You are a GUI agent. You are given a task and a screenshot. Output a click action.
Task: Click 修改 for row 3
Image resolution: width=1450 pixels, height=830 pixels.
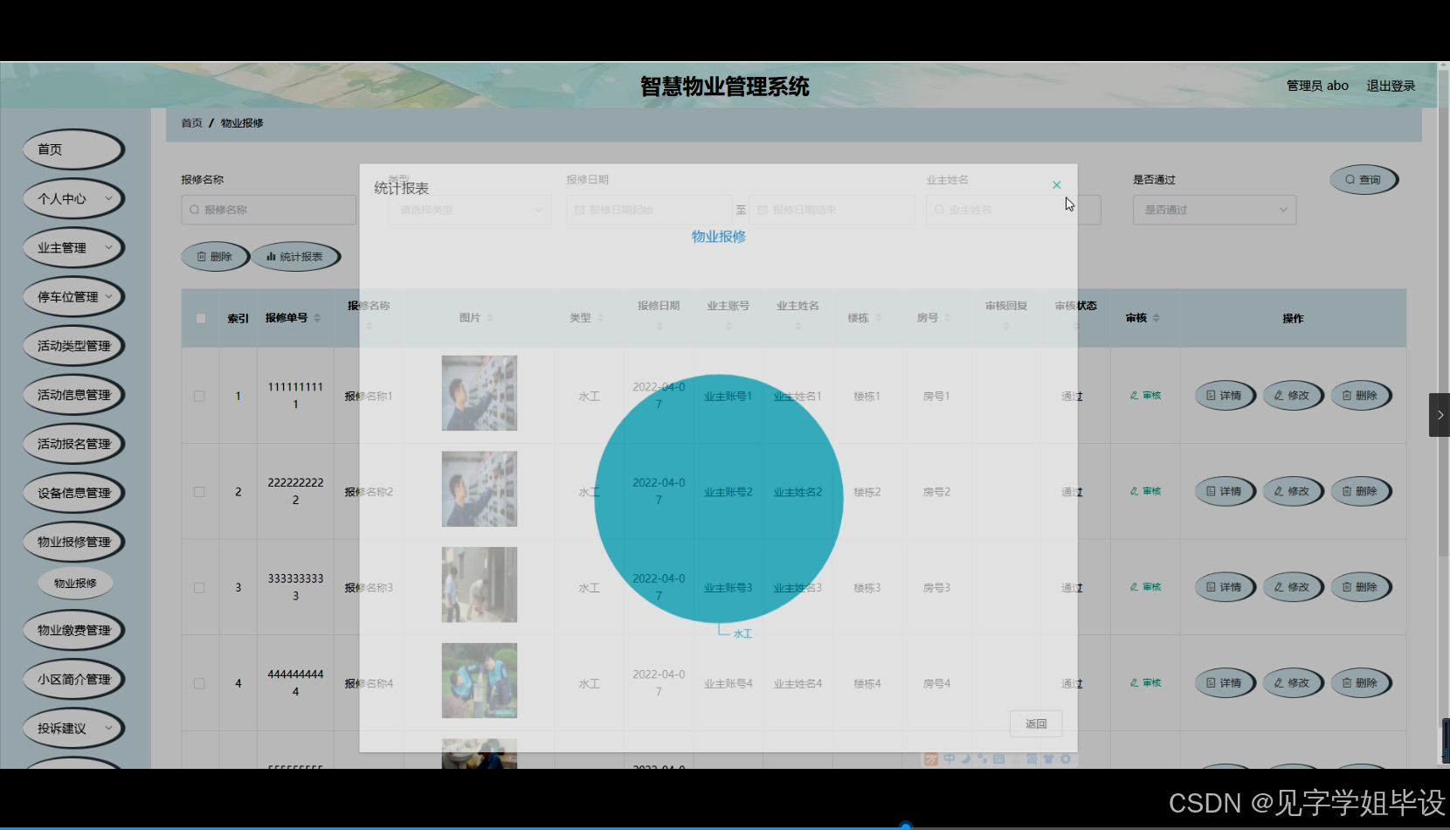pos(1293,587)
